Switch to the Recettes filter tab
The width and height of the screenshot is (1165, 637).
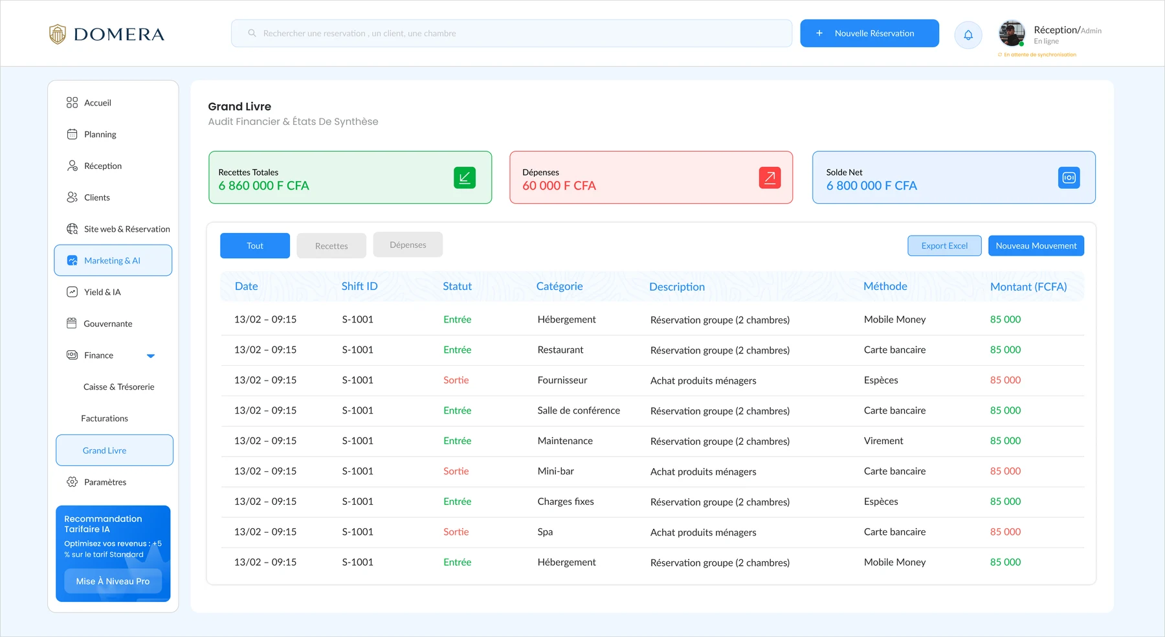pyautogui.click(x=331, y=246)
